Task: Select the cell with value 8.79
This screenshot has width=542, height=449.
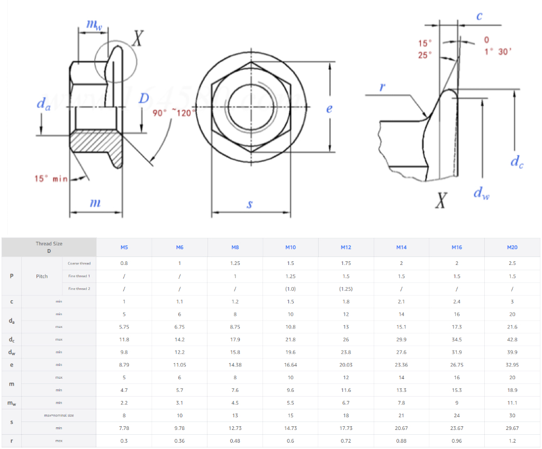Action: click(x=124, y=365)
